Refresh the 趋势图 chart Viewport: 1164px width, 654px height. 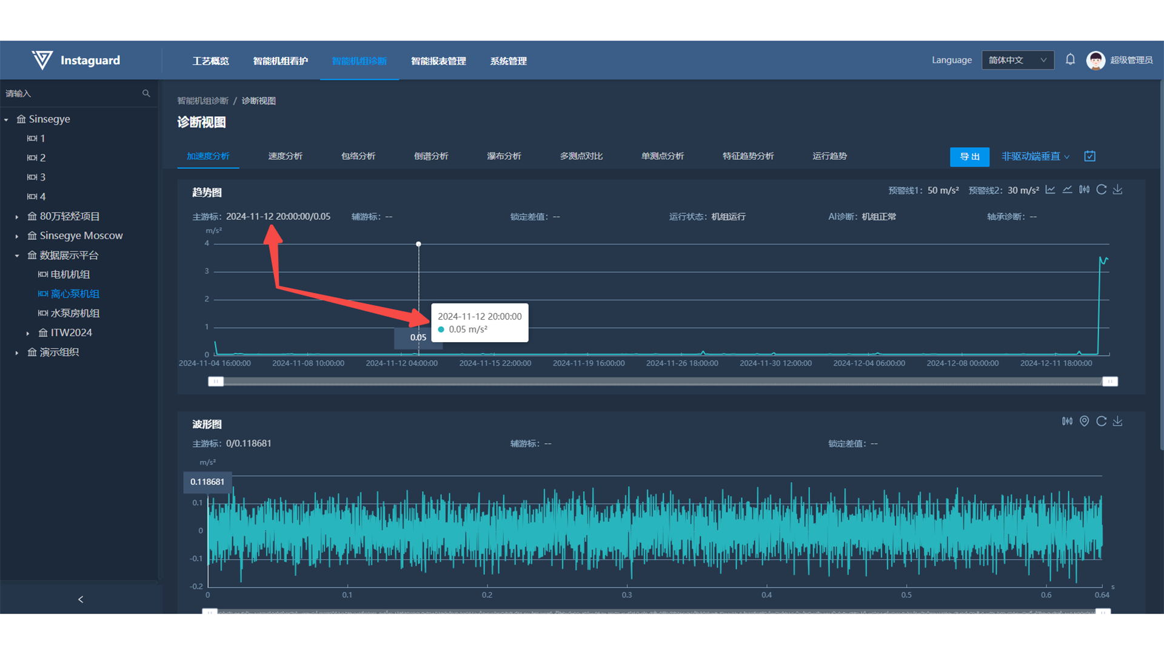coord(1101,190)
